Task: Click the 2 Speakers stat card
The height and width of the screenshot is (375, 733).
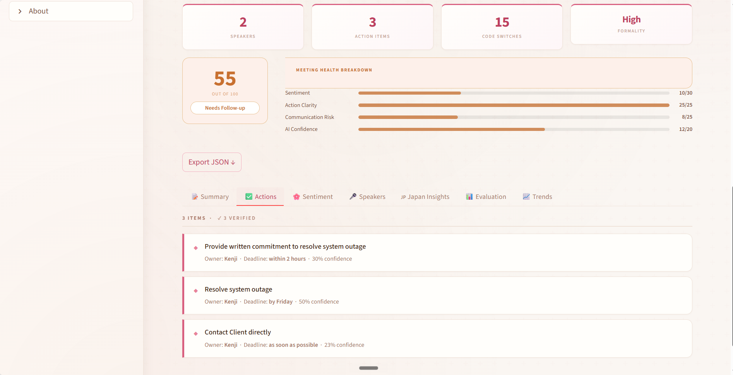Action: click(243, 27)
